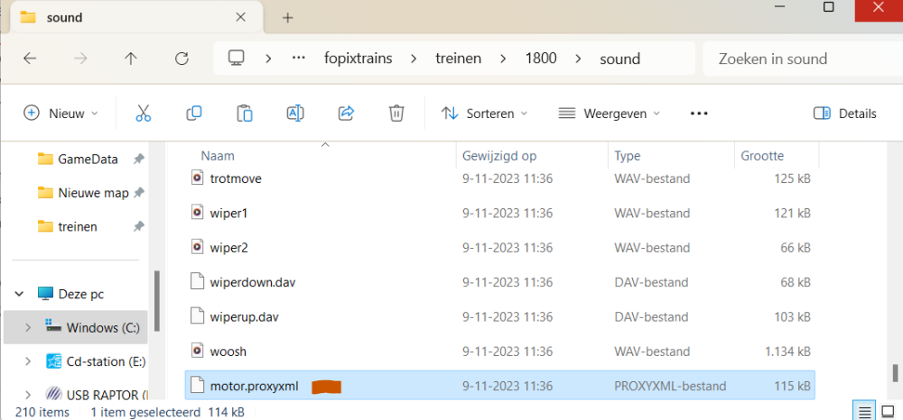This screenshot has height=420, width=903.
Task: Switch to details list view in status bar
Action: coord(864,413)
